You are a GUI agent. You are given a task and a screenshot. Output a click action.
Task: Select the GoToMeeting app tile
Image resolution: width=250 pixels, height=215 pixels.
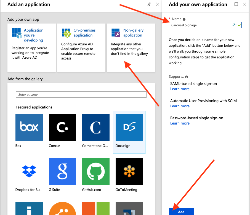pyautogui.click(x=129, y=171)
